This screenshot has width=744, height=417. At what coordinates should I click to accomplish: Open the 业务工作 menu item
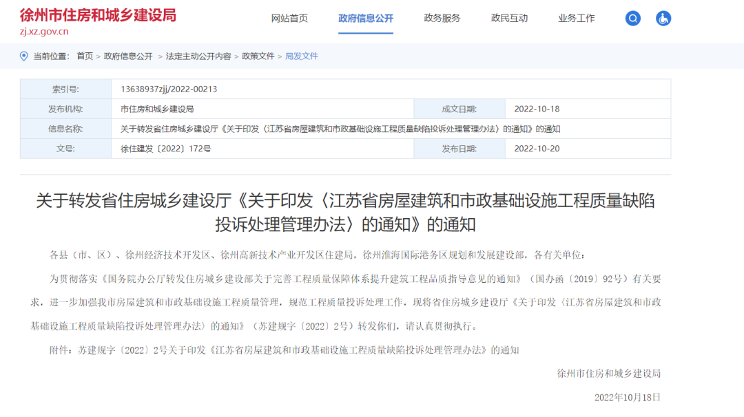point(576,19)
